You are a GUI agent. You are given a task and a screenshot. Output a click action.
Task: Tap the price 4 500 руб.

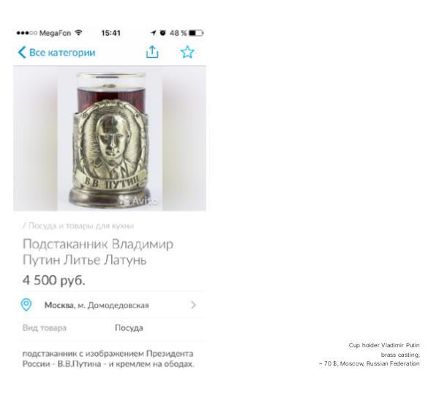(x=53, y=280)
